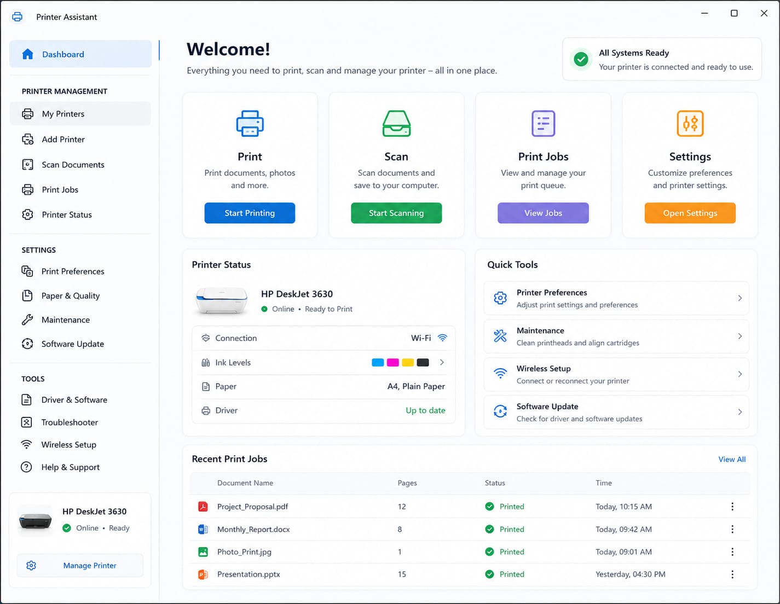Open My Printers in sidebar
This screenshot has width=780, height=604.
point(80,114)
